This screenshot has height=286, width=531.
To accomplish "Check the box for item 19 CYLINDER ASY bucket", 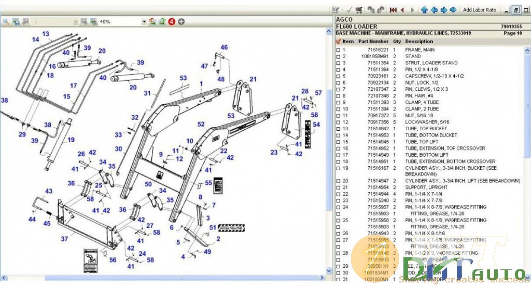I will (x=338, y=168).
